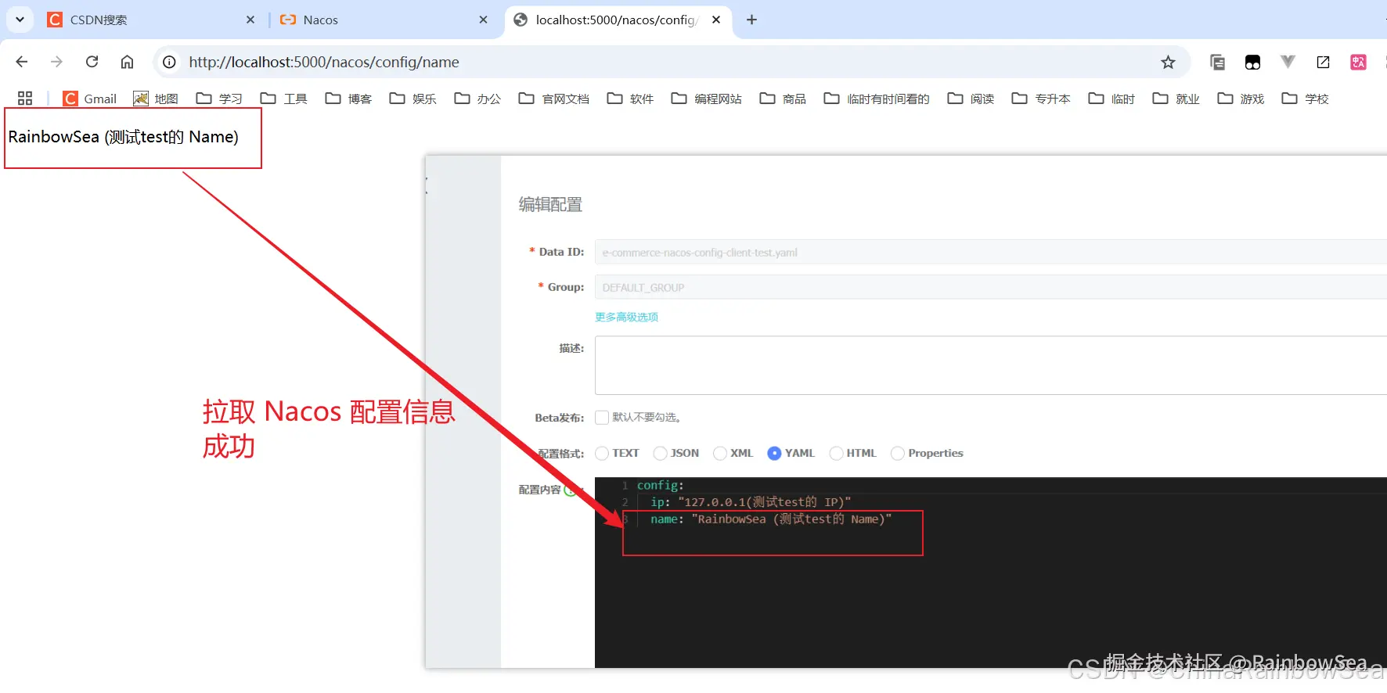Select the XML format radio button
This screenshot has height=693, width=1387.
coord(720,453)
